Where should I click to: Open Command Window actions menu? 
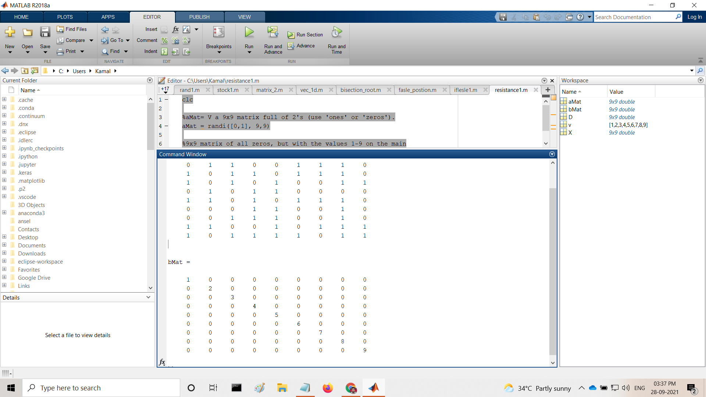(552, 154)
